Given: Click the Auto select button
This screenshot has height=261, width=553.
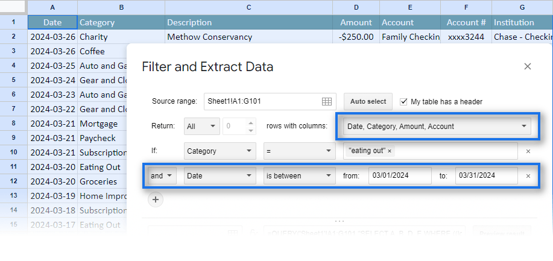Looking at the screenshot, I should (368, 102).
